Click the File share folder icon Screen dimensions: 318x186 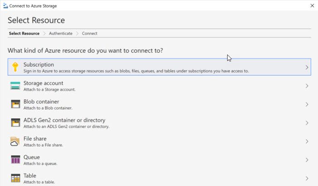[15, 142]
